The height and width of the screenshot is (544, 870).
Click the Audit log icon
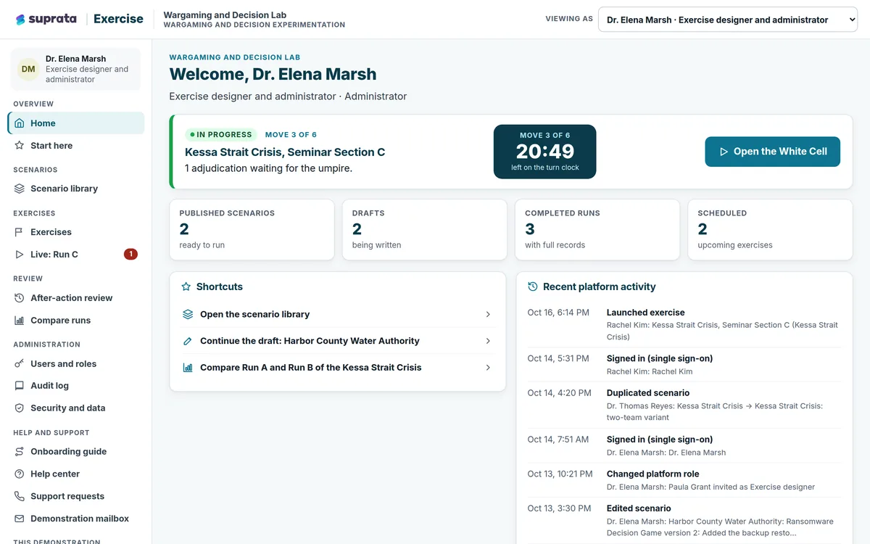[20, 386]
